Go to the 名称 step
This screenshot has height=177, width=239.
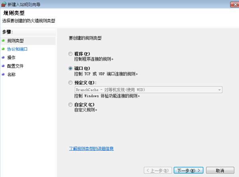11,75
